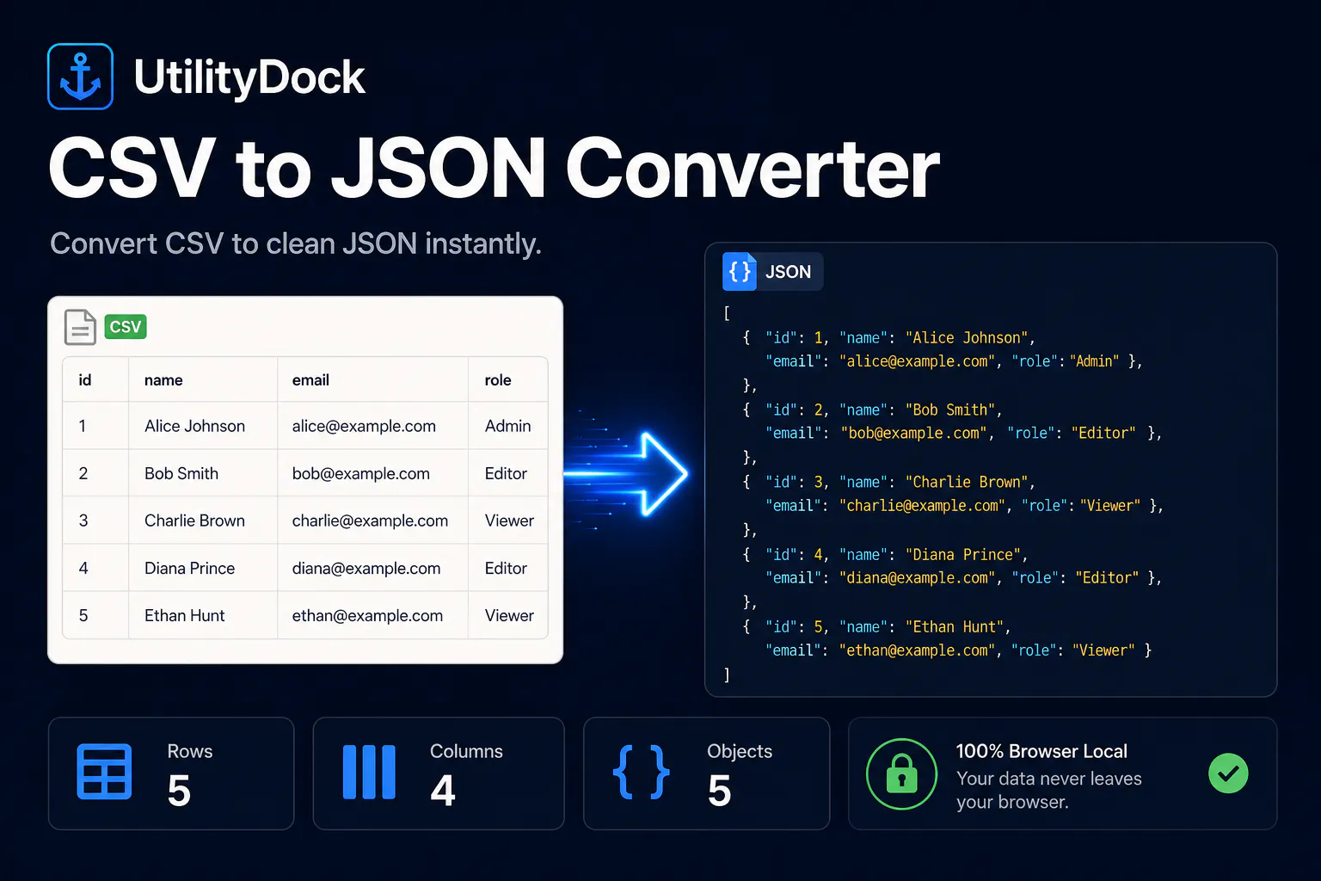Click the "Columns" stat label
The image size is (1321, 881).
coord(466,751)
